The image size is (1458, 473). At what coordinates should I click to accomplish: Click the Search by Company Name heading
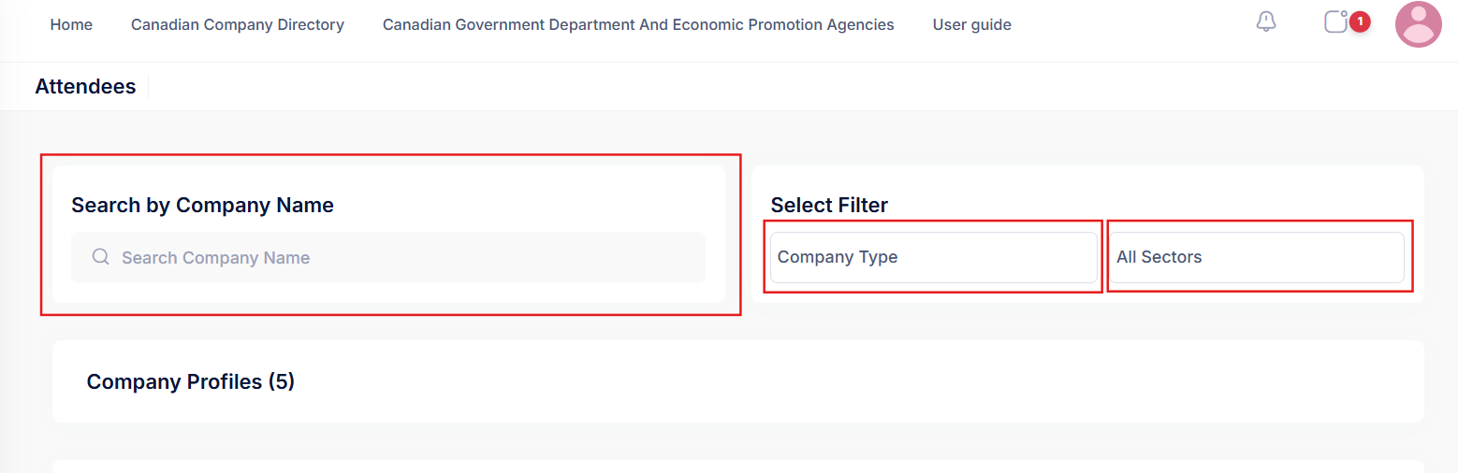click(x=202, y=206)
